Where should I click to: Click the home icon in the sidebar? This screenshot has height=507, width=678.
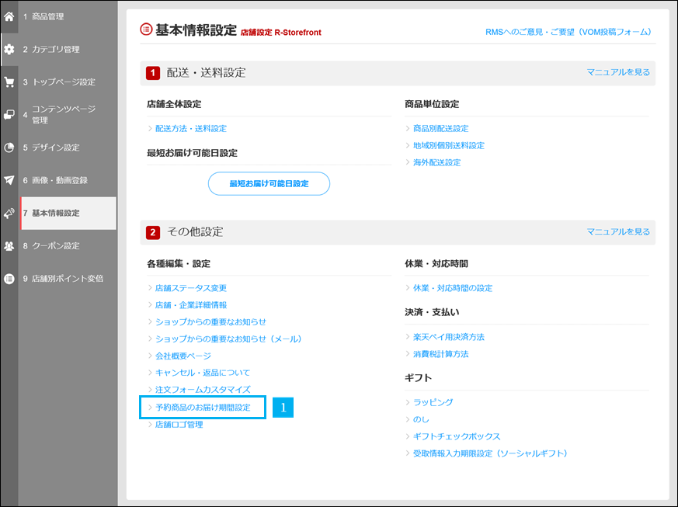point(10,16)
